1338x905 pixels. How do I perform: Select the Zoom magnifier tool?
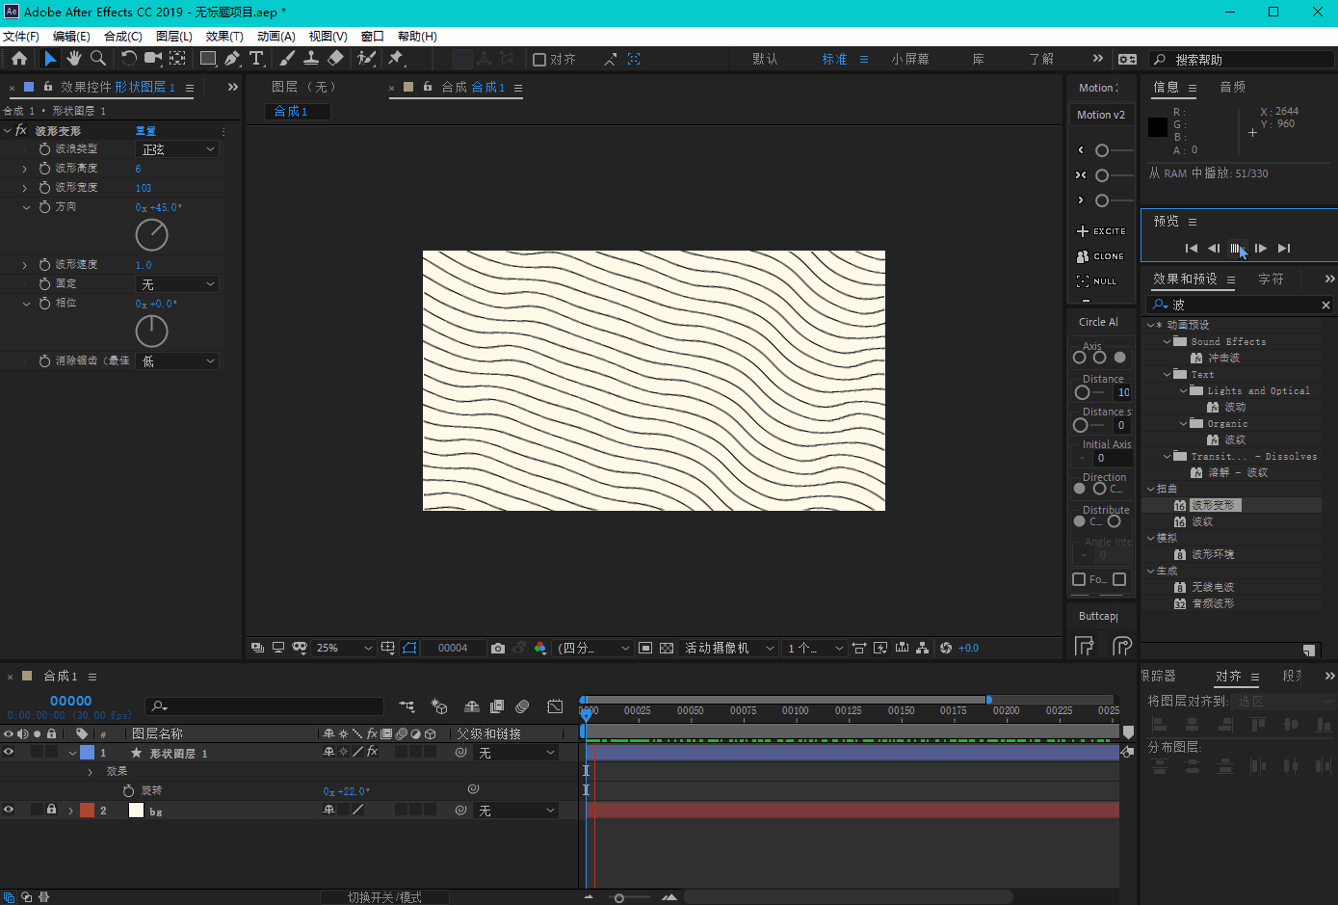tap(98, 59)
